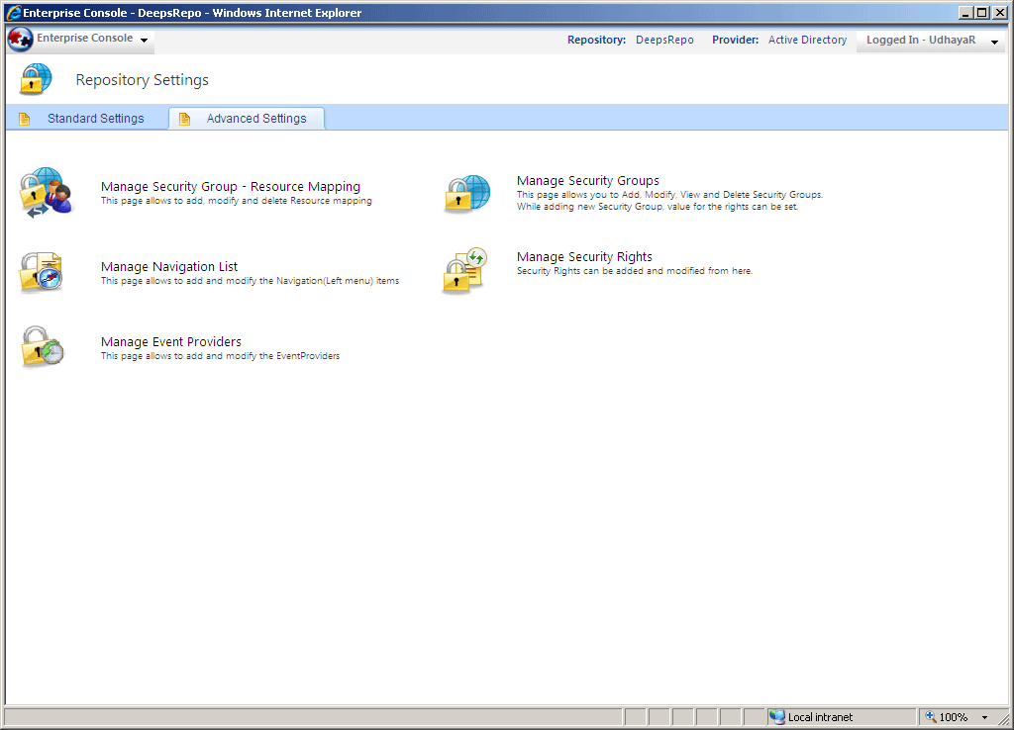
Task: Click the DeepsRepo repository name
Action: click(664, 41)
